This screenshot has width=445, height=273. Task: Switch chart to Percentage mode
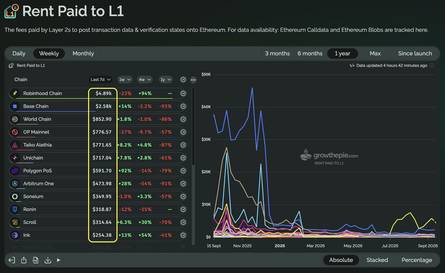click(417, 260)
